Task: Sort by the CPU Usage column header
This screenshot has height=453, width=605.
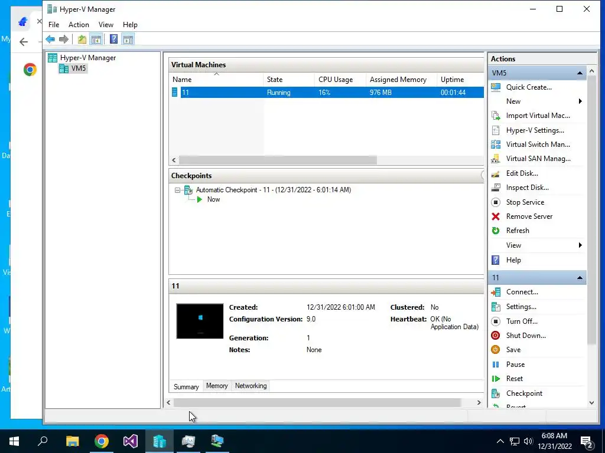Action: [x=340, y=80]
